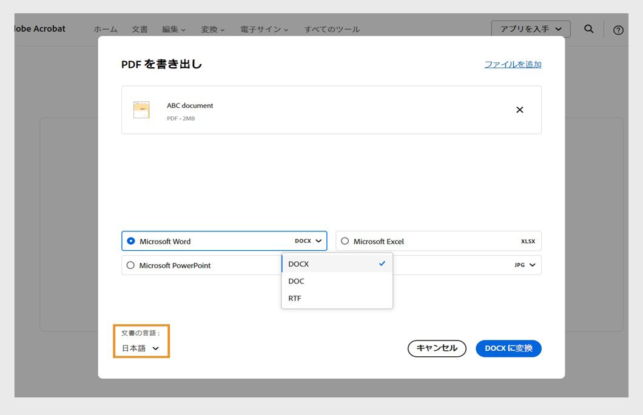Click the selected Microsoft Word radio button
Viewport: 643px width, 415px height.
click(x=131, y=241)
